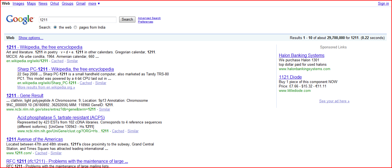
Task: Click the Google logo
Action: 20,19
